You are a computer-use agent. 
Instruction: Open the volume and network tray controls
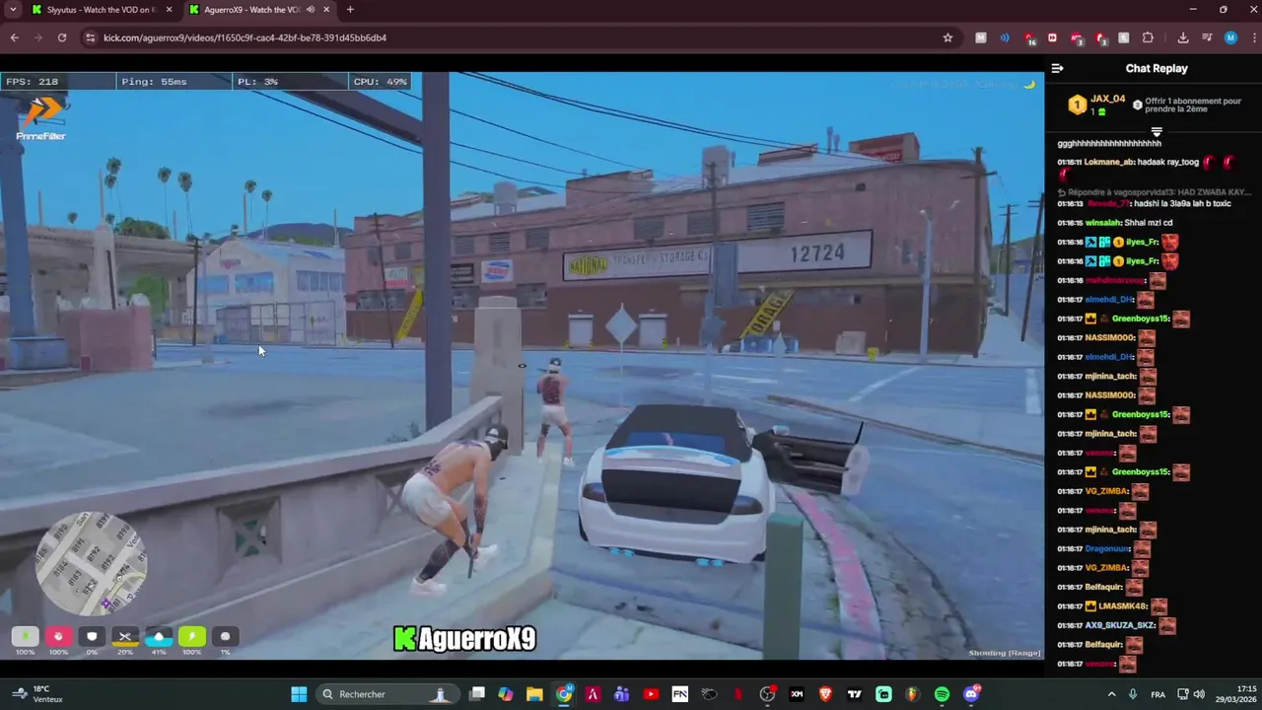coord(1192,694)
